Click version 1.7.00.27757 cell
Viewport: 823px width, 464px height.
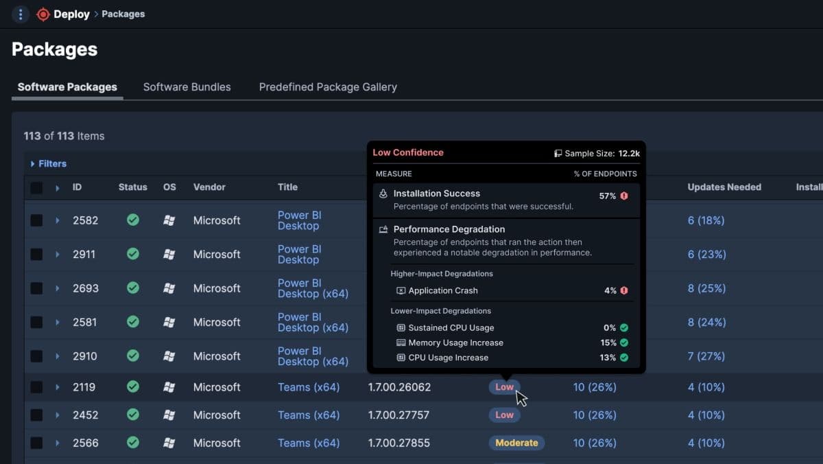(399, 415)
